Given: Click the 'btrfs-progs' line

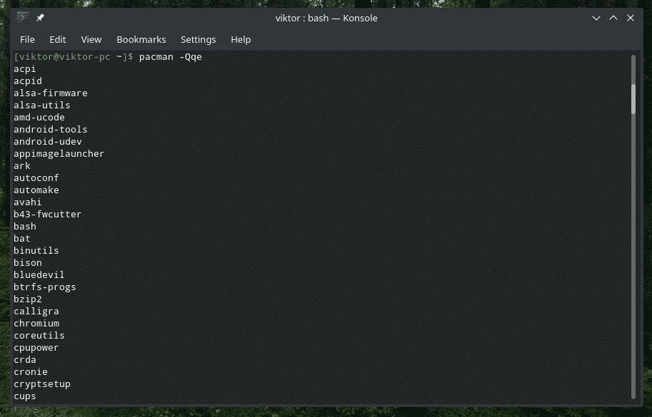Looking at the screenshot, I should click(x=44, y=287).
